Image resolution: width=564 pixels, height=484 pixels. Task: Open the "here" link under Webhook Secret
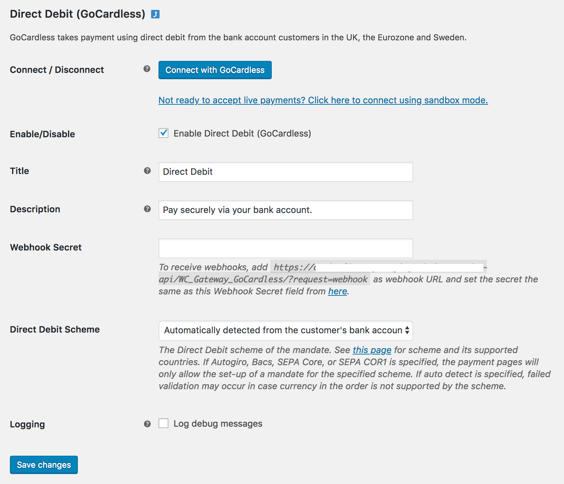[x=337, y=292]
